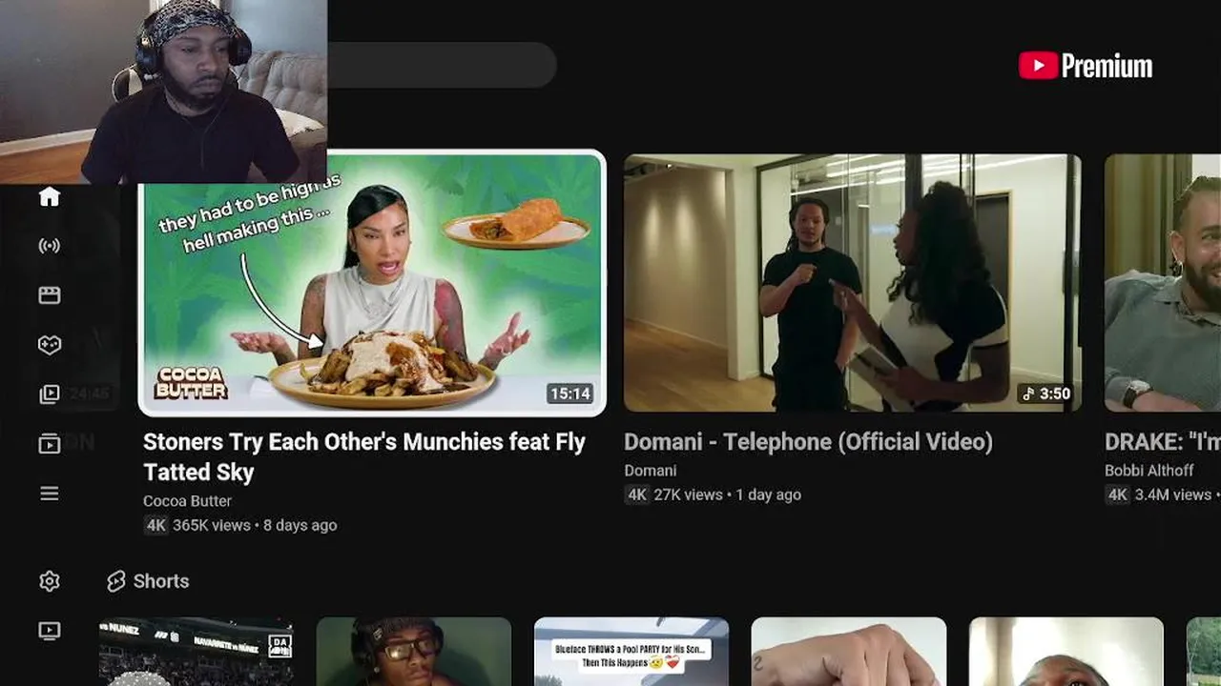Click the grey search bar at top
Image resolution: width=1221 pixels, height=686 pixels.
click(442, 65)
